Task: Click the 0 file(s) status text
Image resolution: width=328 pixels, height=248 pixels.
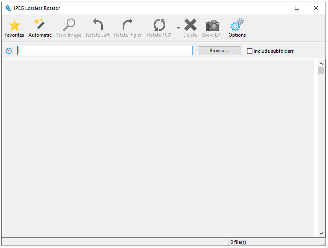Action: 238,242
